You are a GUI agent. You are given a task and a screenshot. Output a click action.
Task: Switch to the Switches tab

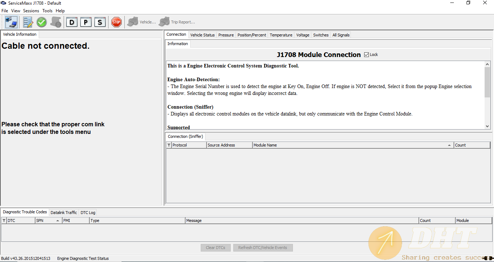tap(321, 35)
